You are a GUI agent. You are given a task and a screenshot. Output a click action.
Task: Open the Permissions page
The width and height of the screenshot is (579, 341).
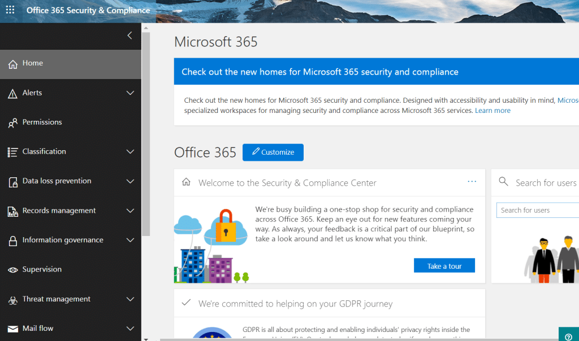pyautogui.click(x=71, y=122)
